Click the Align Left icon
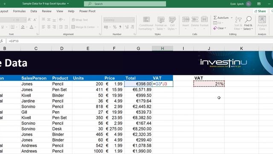Viewport: 273px width, 154px height. (x=44, y=27)
